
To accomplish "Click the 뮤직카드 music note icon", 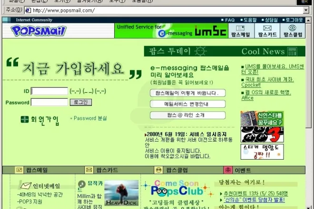I will click(81, 184).
